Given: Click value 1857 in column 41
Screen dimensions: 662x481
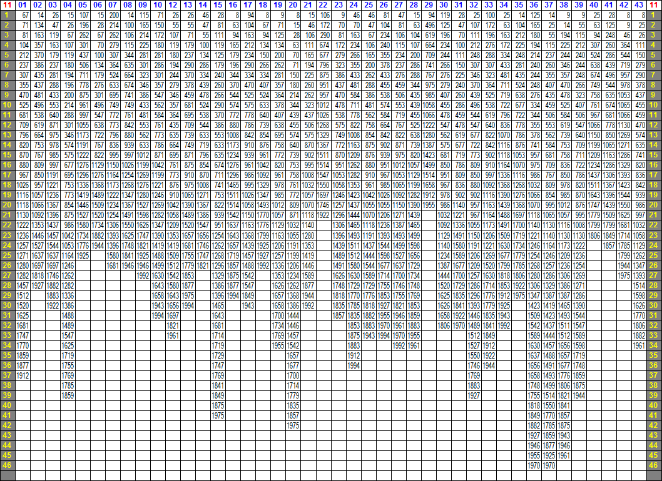Looking at the screenshot, I should pyautogui.click(x=609, y=245).
